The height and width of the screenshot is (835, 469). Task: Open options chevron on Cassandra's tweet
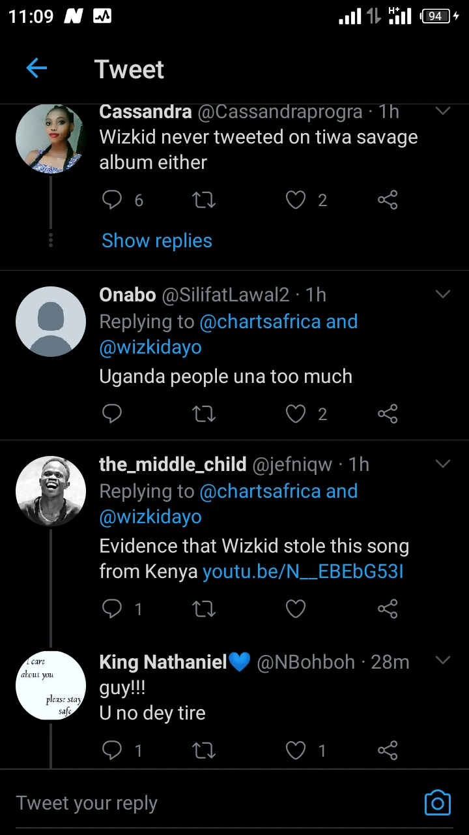[443, 112]
